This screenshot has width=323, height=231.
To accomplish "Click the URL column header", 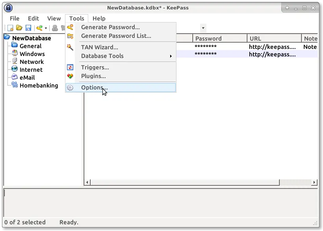I will pos(274,38).
